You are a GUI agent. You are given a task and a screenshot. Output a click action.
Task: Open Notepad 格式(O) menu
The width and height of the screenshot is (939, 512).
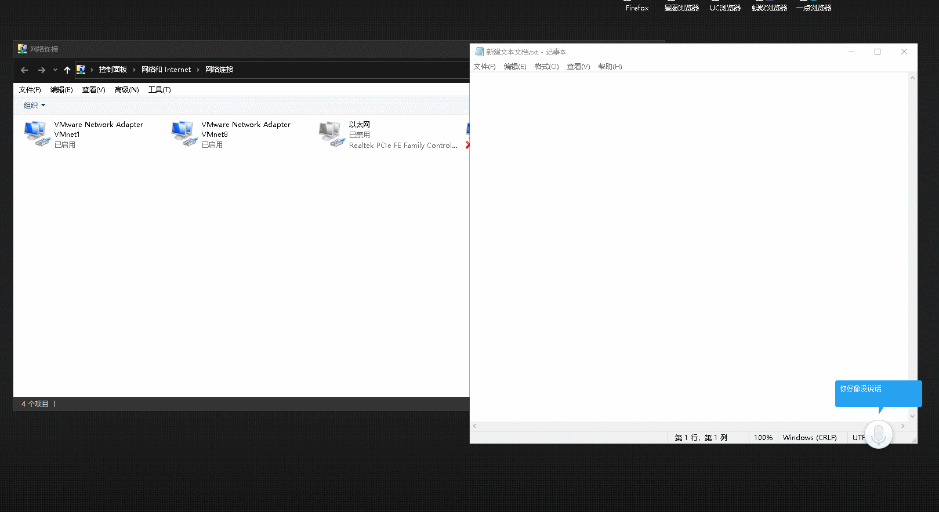click(x=546, y=67)
